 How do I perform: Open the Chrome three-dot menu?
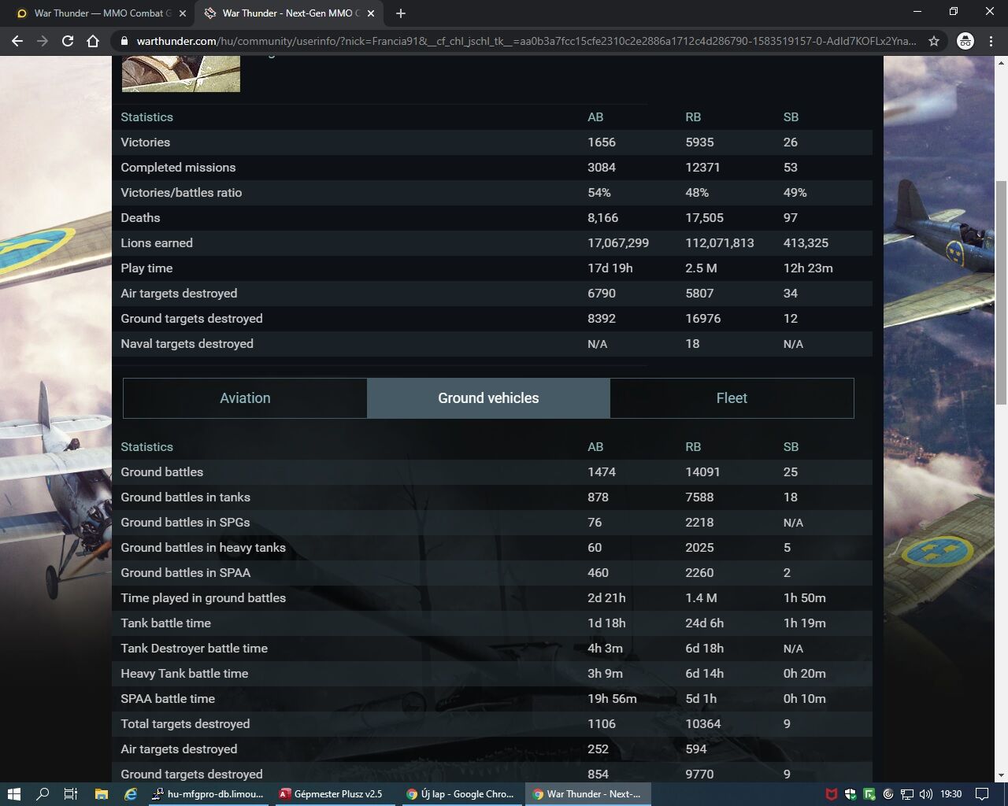click(x=991, y=41)
